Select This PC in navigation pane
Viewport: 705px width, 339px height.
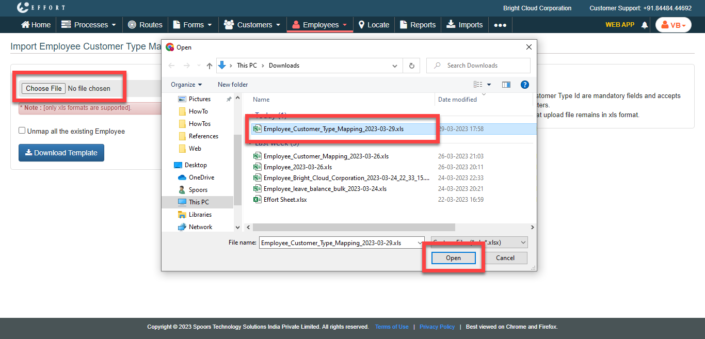(199, 202)
